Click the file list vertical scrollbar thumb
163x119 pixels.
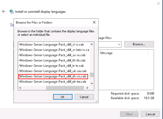pos(92,75)
